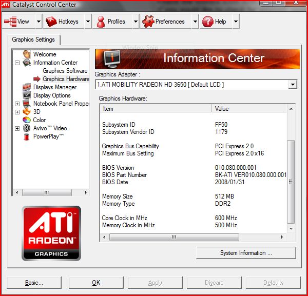Click the Welcome hand icon
The width and height of the screenshot is (308, 296).
coord(27,54)
